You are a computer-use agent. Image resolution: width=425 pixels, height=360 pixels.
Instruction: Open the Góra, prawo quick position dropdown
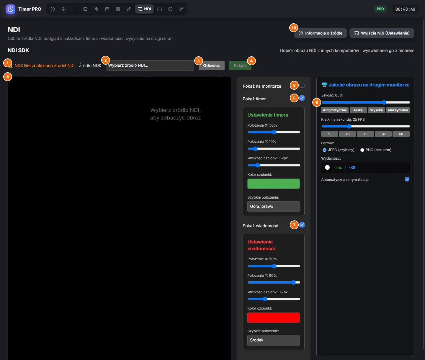tap(273, 206)
